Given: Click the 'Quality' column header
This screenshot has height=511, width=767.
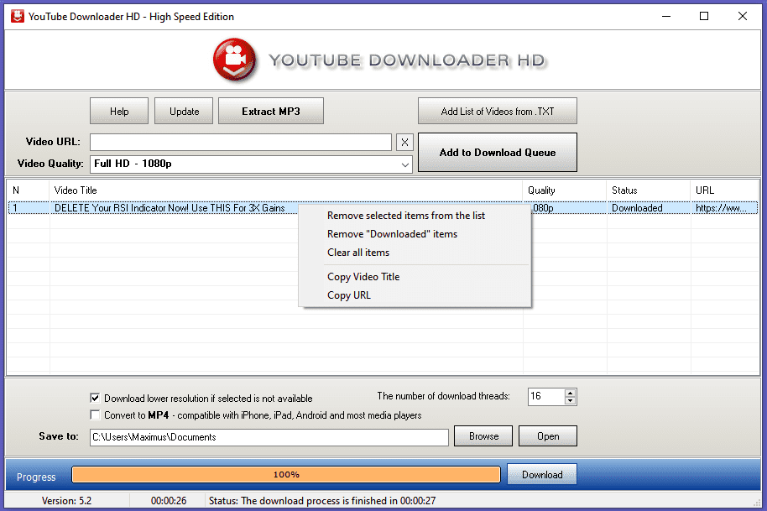Looking at the screenshot, I should 565,190.
